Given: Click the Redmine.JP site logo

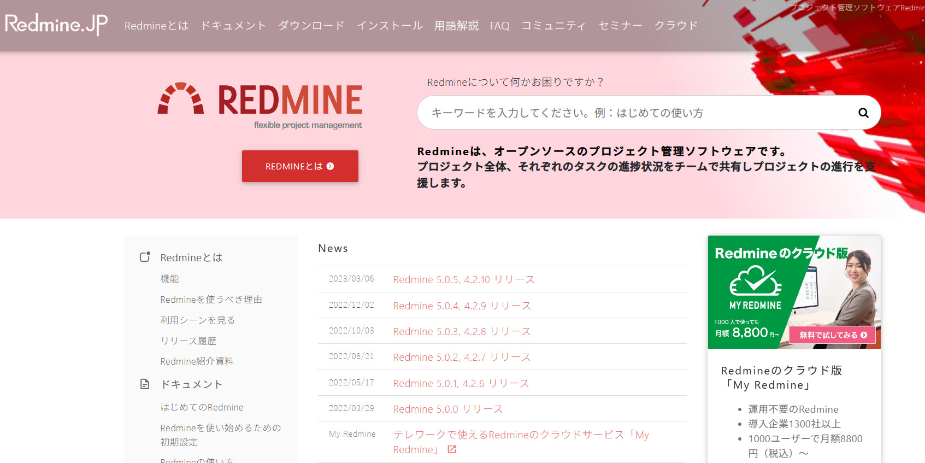Looking at the screenshot, I should click(56, 24).
